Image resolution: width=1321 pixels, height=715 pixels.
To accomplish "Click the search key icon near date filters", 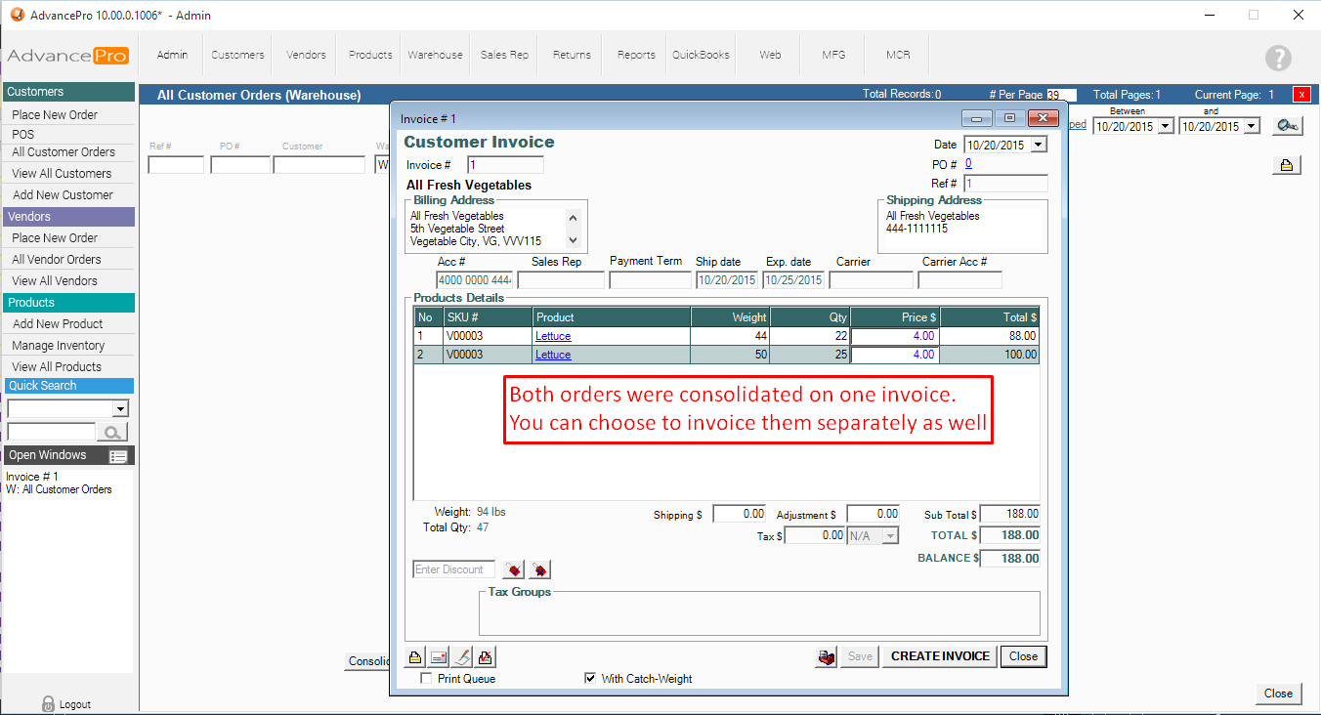I will coord(1287,126).
